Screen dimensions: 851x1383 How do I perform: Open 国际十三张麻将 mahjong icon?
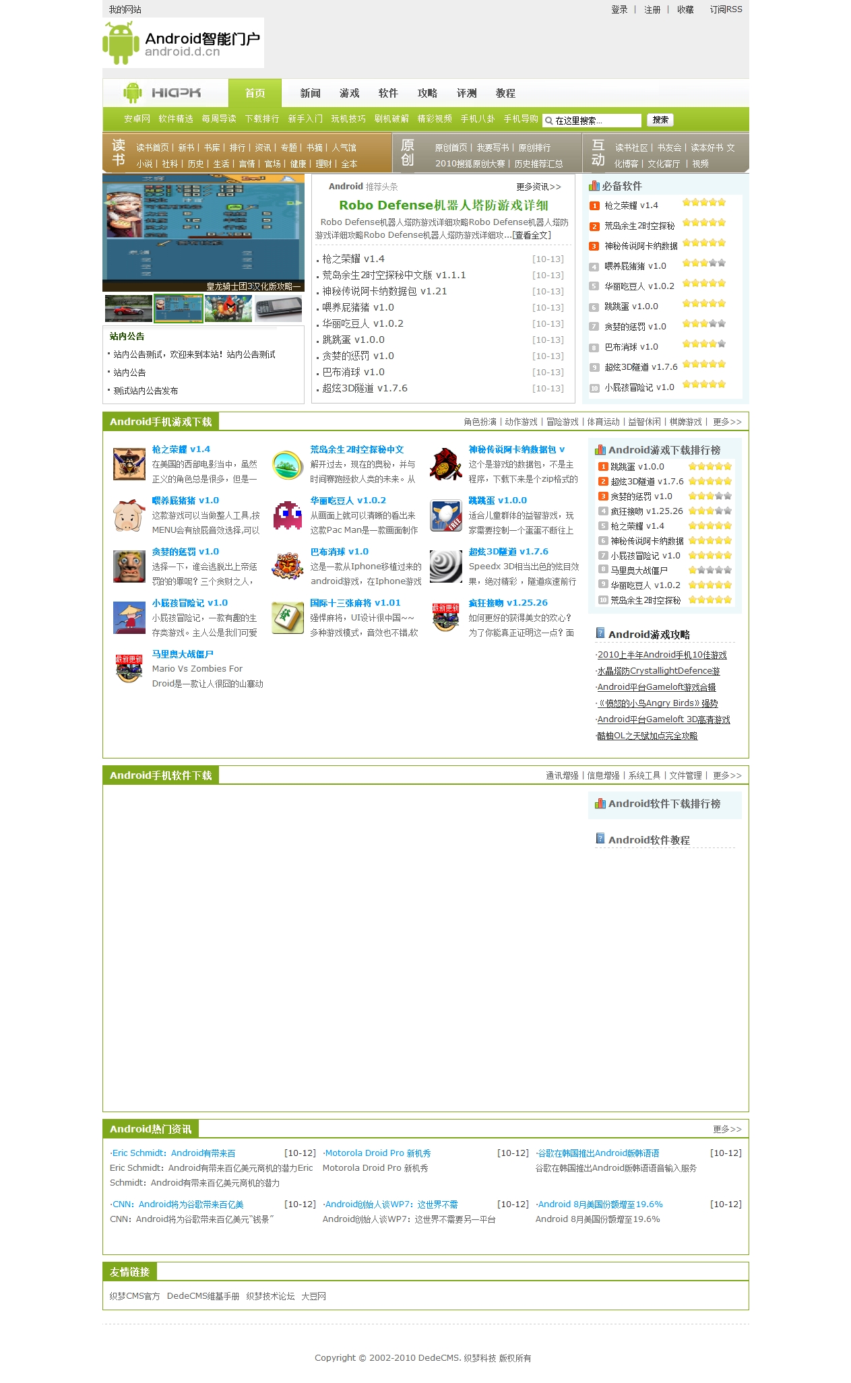coord(288,618)
